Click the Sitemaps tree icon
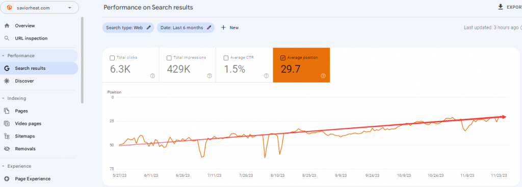Viewport: 522px width, 187px height. [x=7, y=136]
